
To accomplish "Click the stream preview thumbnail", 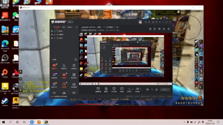I will point(125,59).
